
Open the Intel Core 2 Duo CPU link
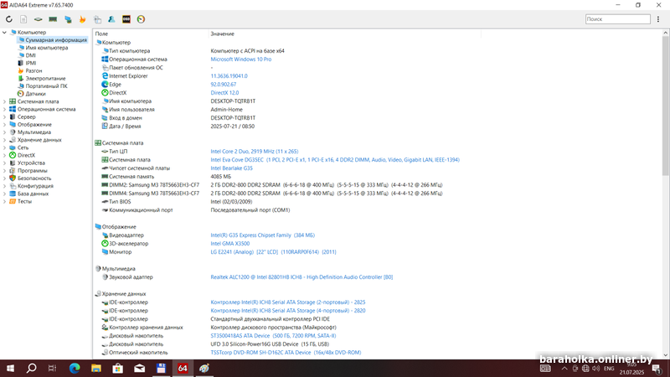(255, 152)
